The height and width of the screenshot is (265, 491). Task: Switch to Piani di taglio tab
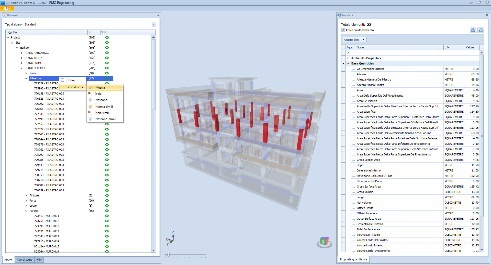pos(24,260)
